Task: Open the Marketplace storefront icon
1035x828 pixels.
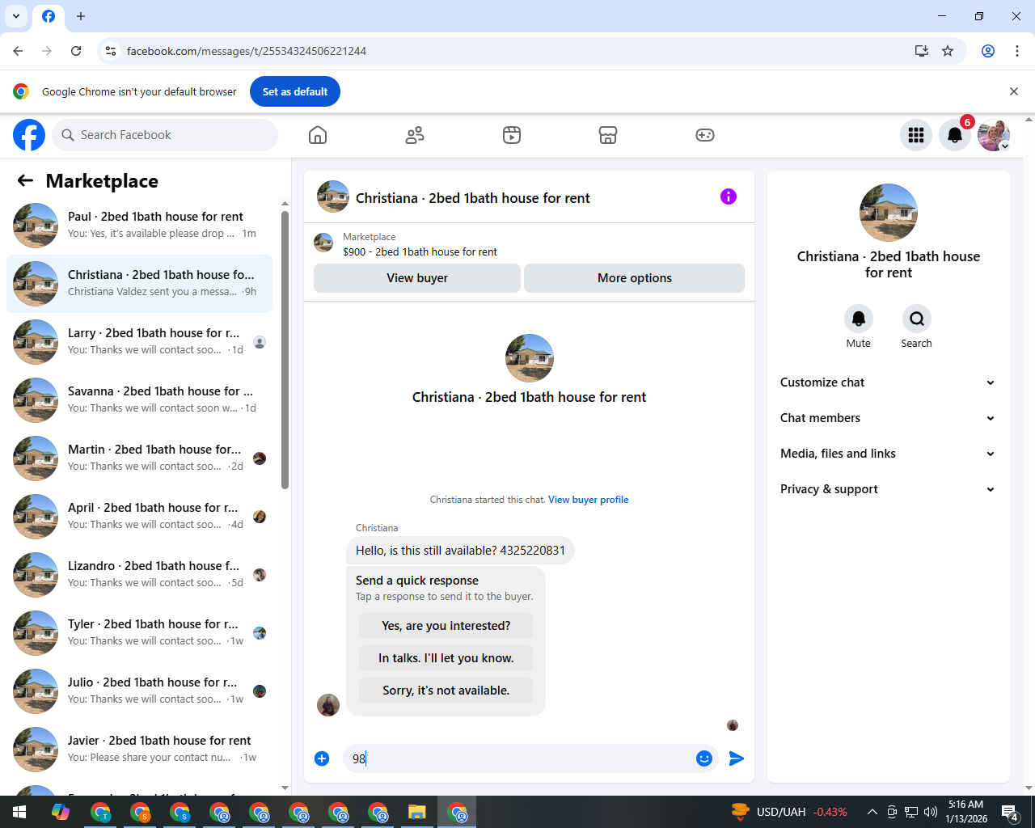Action: [608, 135]
